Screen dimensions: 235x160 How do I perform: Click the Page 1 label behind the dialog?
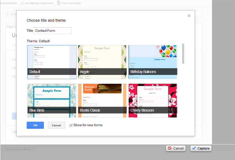tap(11, 27)
